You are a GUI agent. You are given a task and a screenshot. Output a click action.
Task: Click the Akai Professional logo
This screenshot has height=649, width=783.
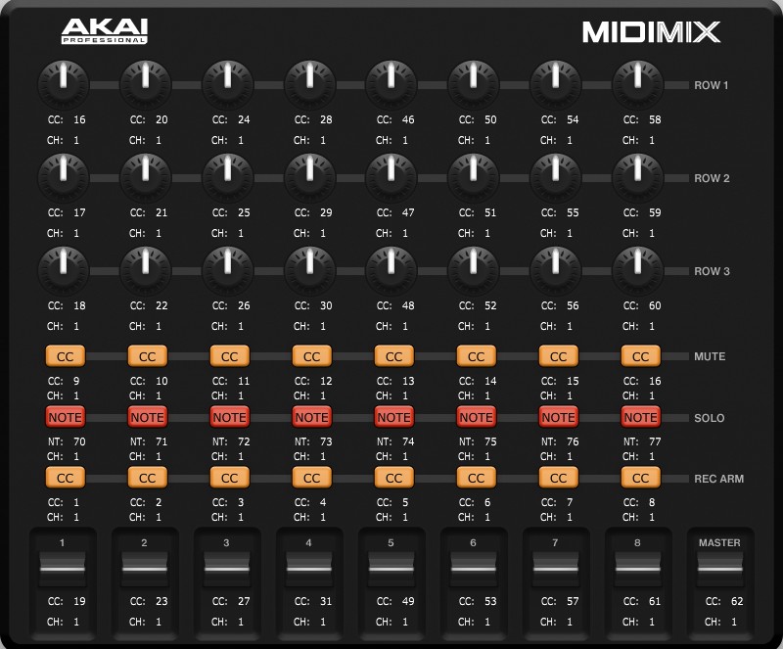click(105, 31)
